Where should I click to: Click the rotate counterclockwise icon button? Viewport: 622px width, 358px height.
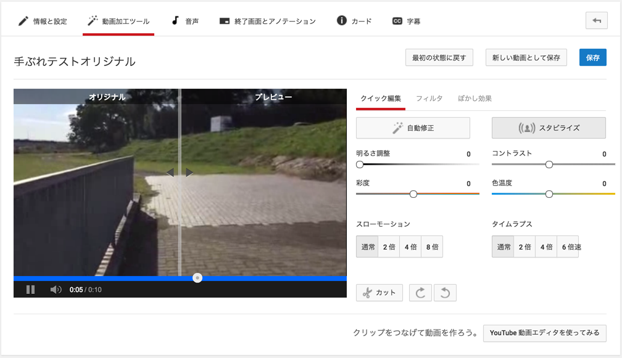click(x=445, y=293)
